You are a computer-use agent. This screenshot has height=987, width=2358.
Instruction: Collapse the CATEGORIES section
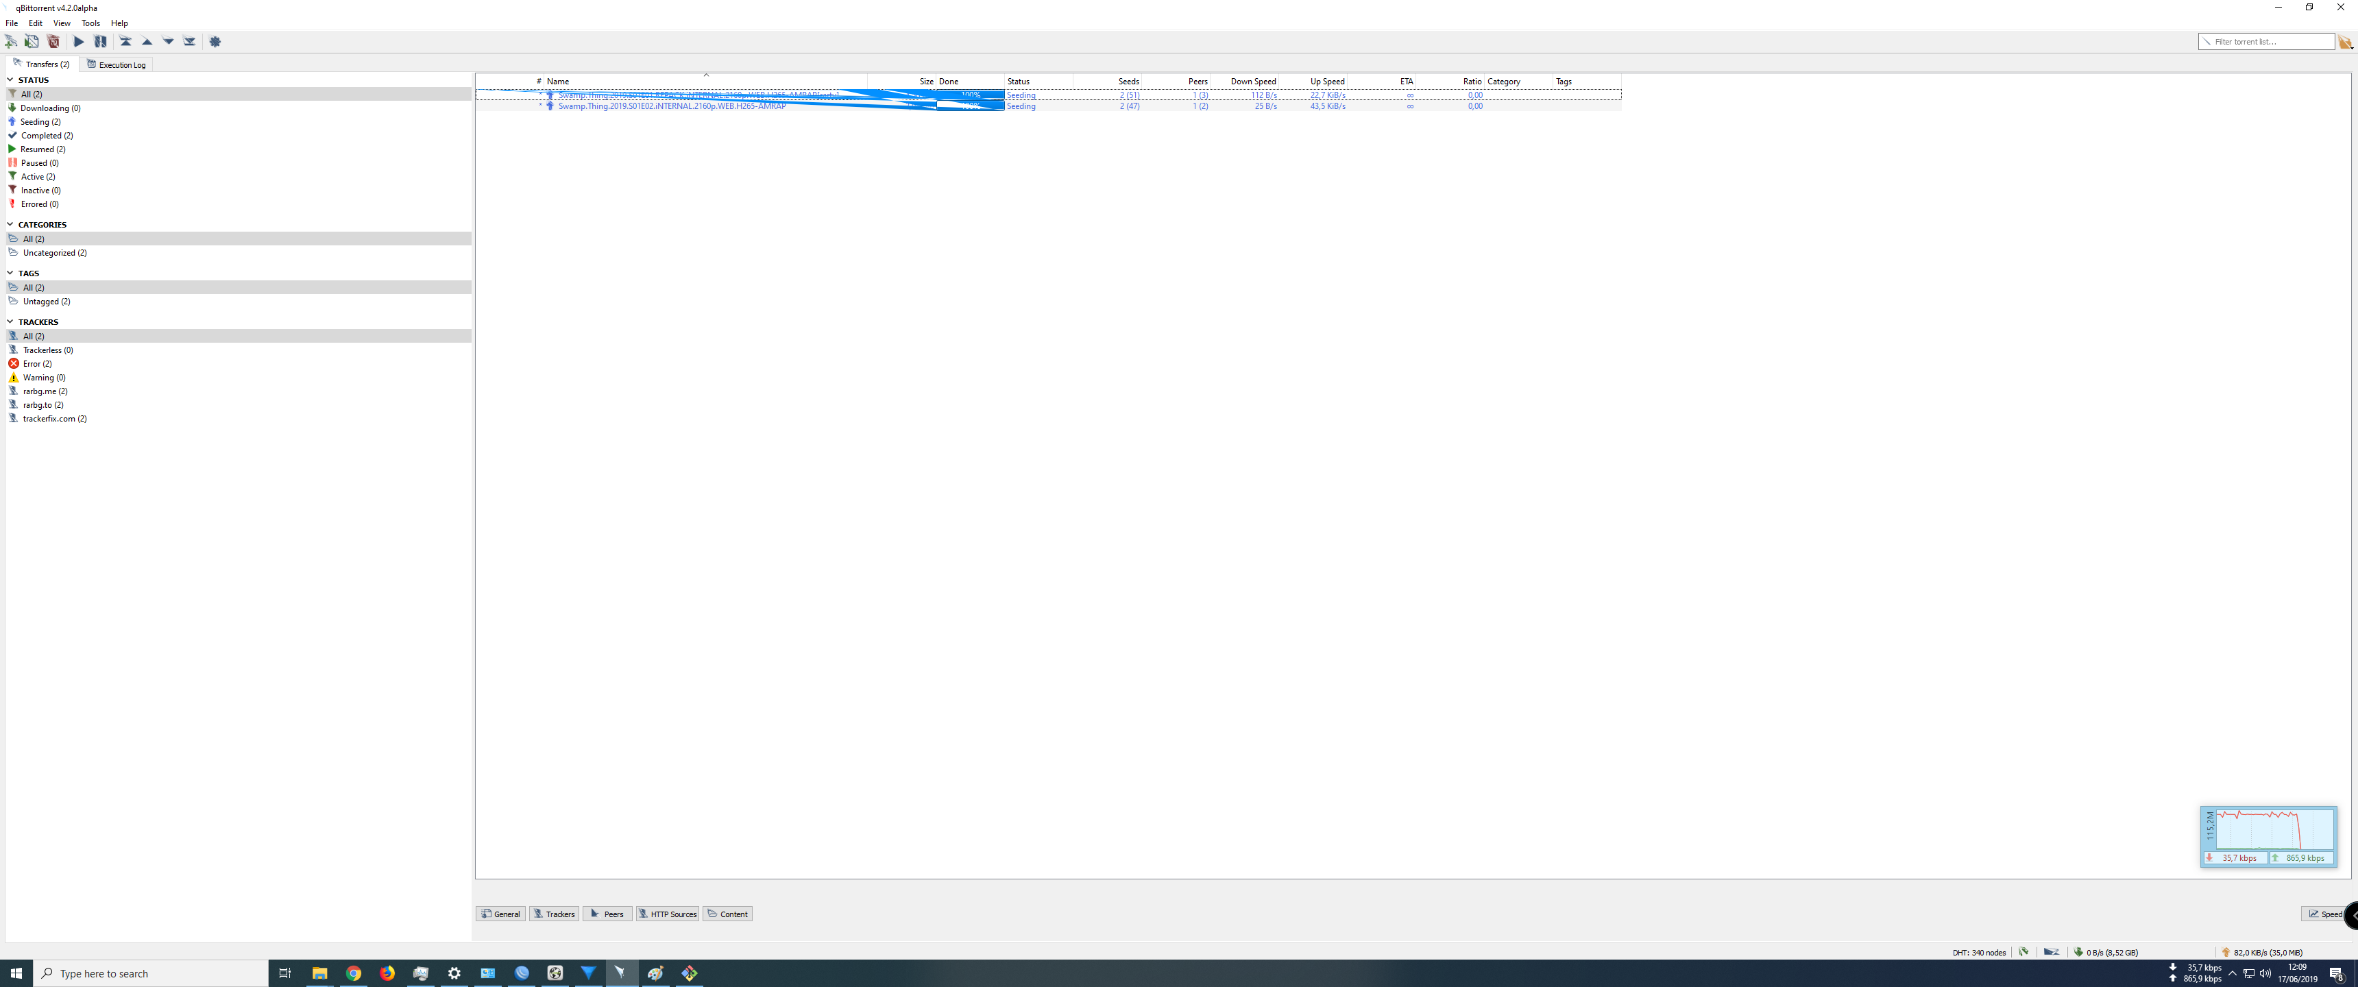tap(10, 224)
